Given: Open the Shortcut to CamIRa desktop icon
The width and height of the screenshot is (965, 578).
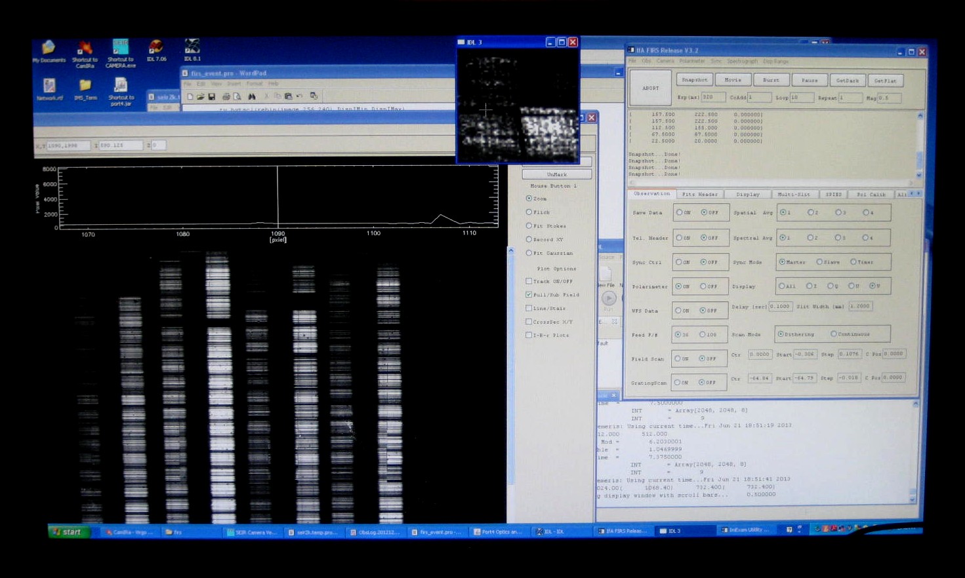Looking at the screenshot, I should point(85,54).
